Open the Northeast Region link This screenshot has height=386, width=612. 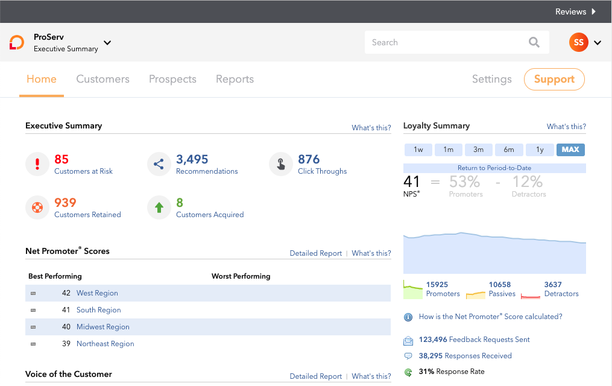[x=106, y=344]
